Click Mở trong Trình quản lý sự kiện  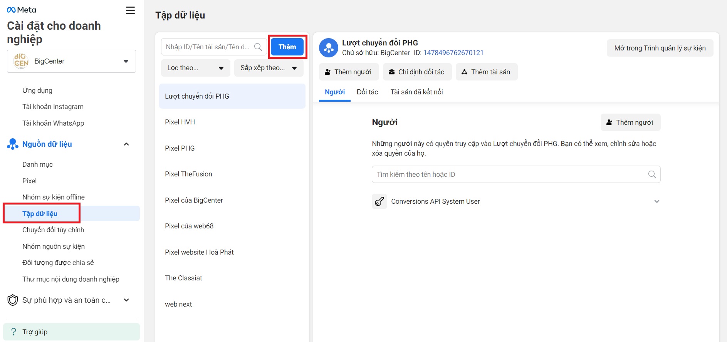pos(660,48)
